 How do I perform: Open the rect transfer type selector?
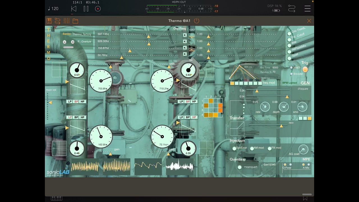(291, 123)
